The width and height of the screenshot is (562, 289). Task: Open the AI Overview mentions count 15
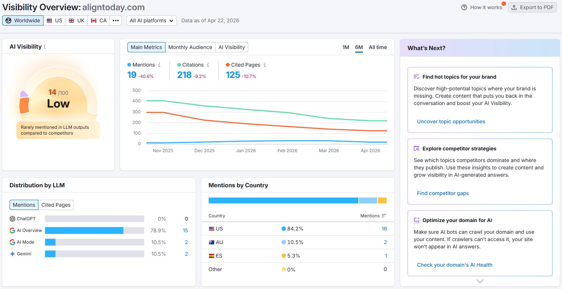[185, 230]
